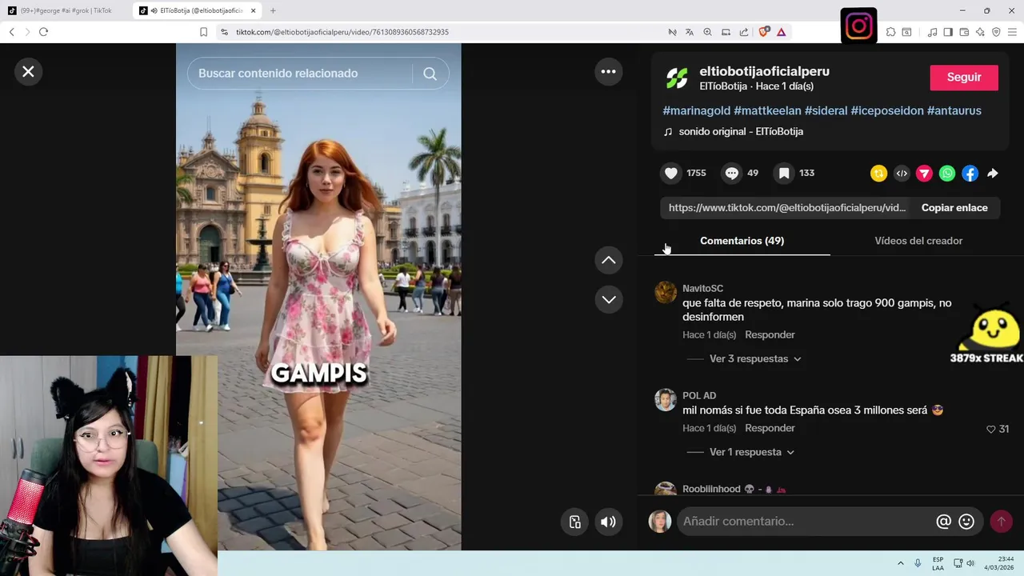Image resolution: width=1024 pixels, height=576 pixels.
Task: Switch to Comentarios (49) tab
Action: [742, 241]
